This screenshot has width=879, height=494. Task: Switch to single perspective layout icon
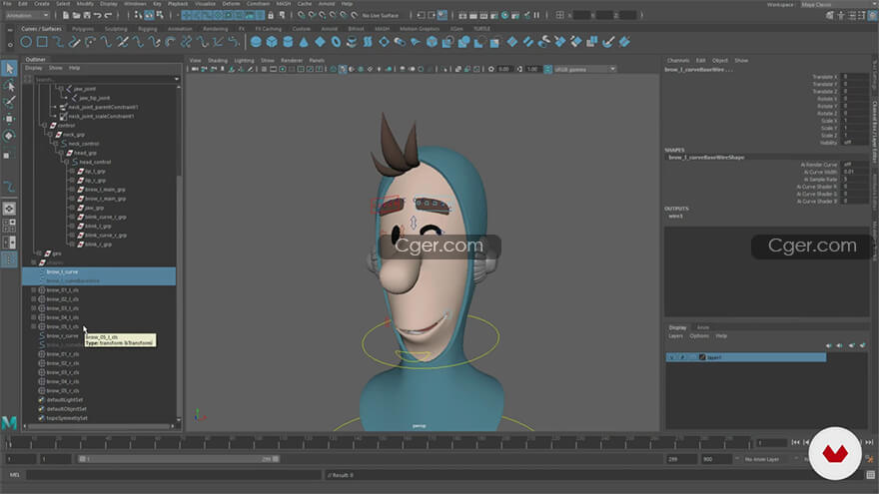click(9, 209)
